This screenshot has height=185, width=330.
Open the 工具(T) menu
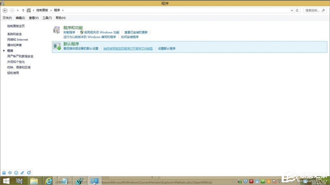tap(47, 18)
